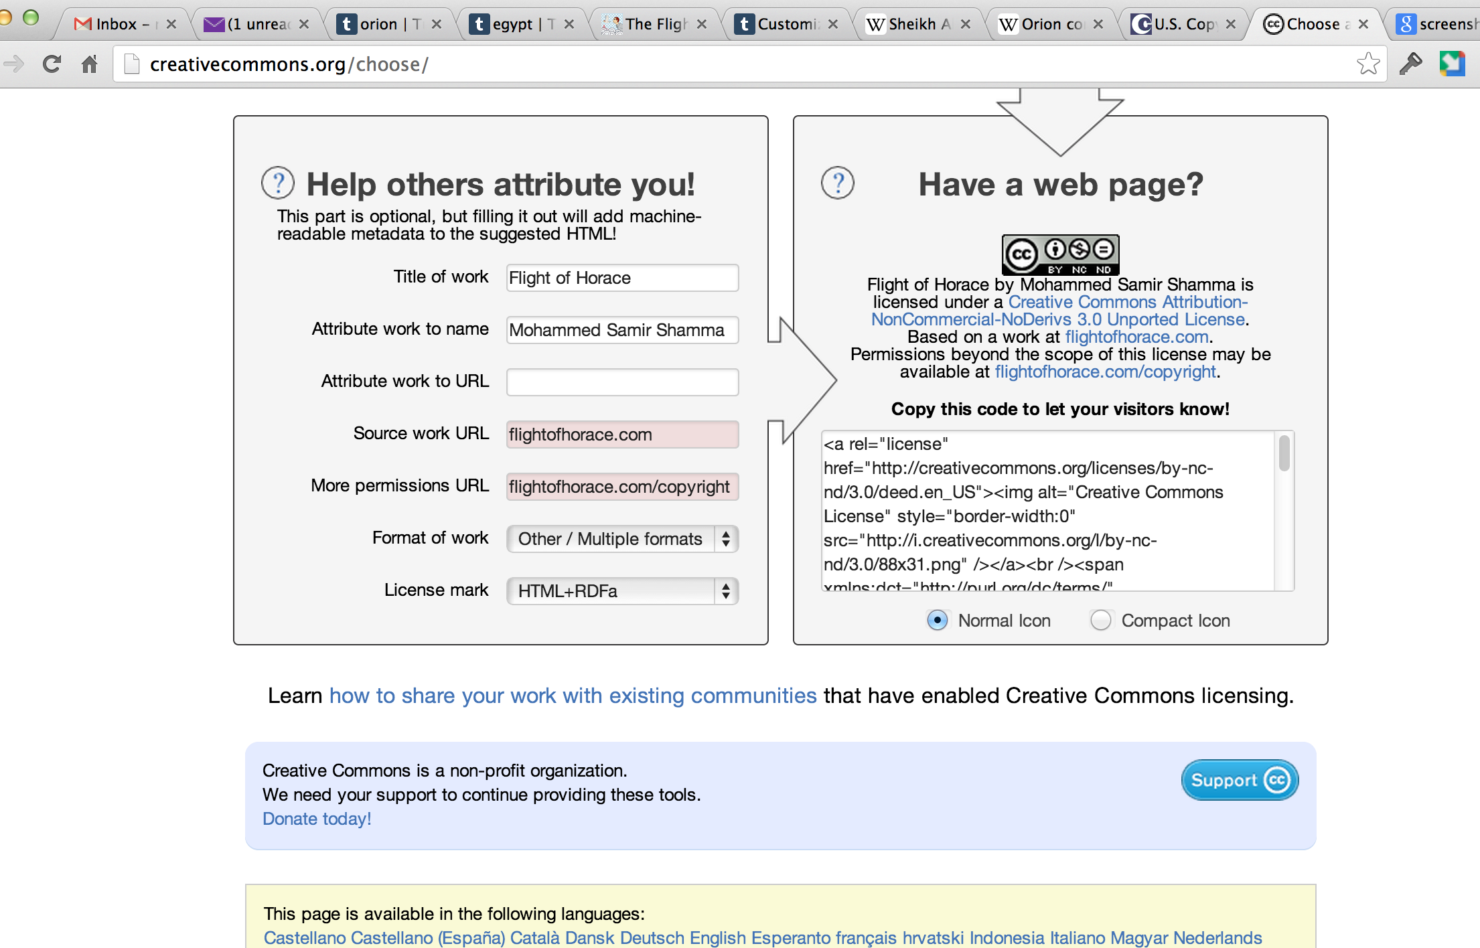Click the Attribute work to URL field

[622, 382]
